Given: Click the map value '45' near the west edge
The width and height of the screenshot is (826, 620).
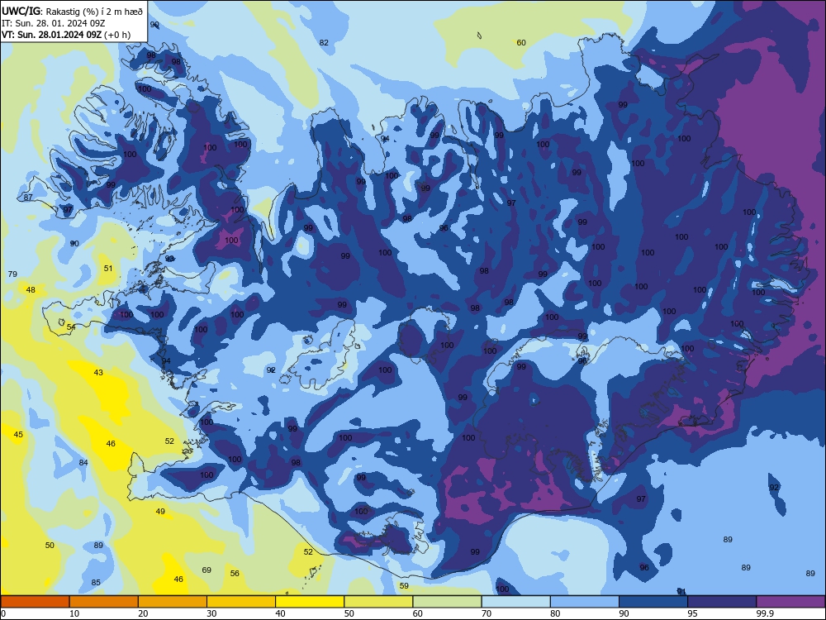Looking at the screenshot, I should [x=18, y=435].
